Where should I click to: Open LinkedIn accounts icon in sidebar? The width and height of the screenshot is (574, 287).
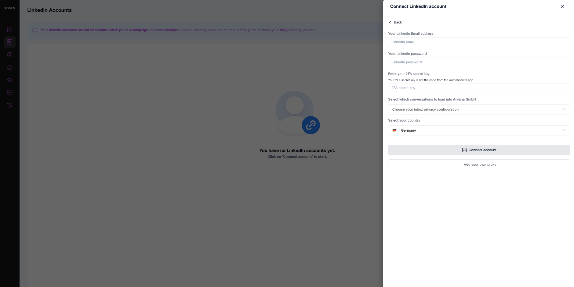pos(10,42)
